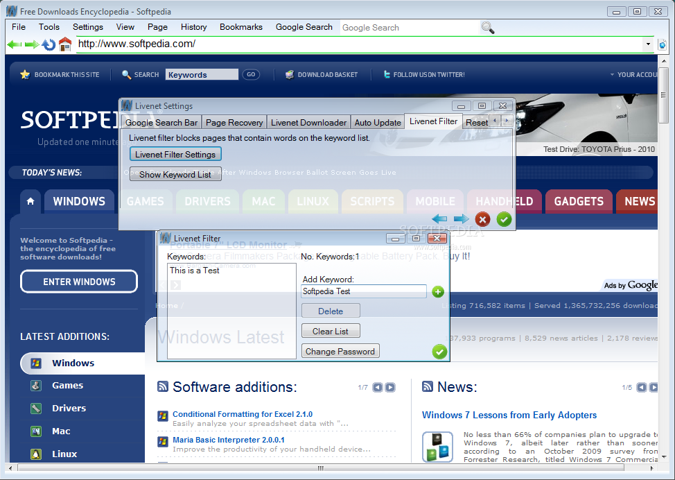Go to previous Software additions page arrow
The height and width of the screenshot is (480, 675).
[378, 387]
